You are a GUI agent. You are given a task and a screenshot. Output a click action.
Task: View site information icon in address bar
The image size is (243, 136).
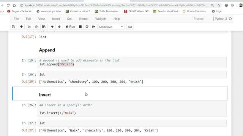click(x=22, y=5)
